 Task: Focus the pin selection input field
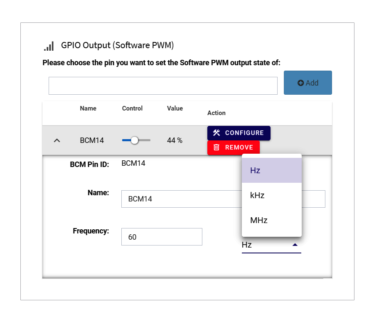point(163,86)
